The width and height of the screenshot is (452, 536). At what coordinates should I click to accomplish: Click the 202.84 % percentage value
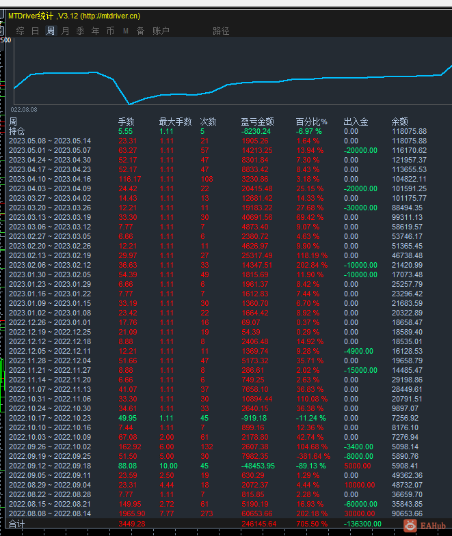coord(312,265)
